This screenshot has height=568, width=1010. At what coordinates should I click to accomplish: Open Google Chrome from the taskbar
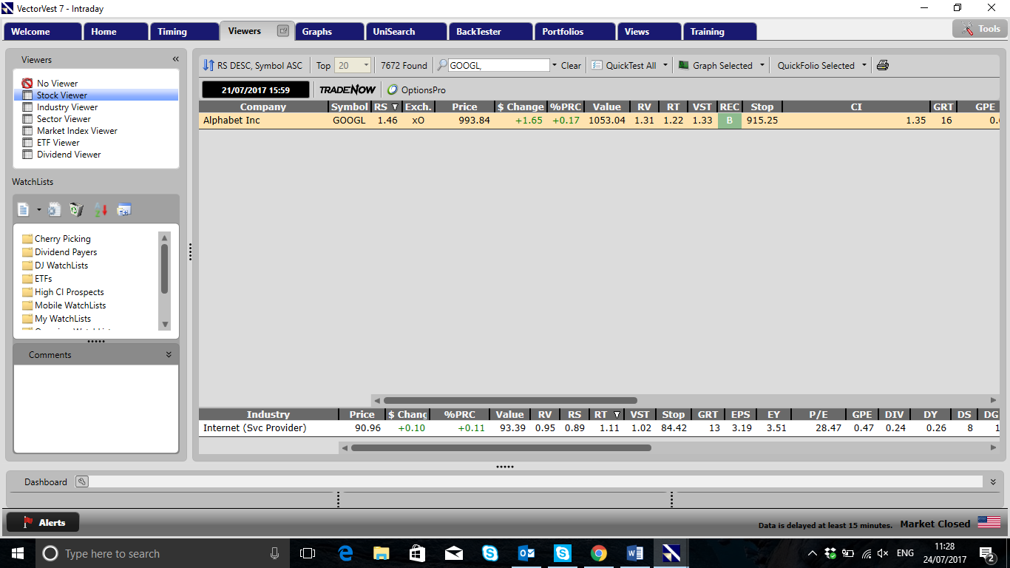pos(599,552)
